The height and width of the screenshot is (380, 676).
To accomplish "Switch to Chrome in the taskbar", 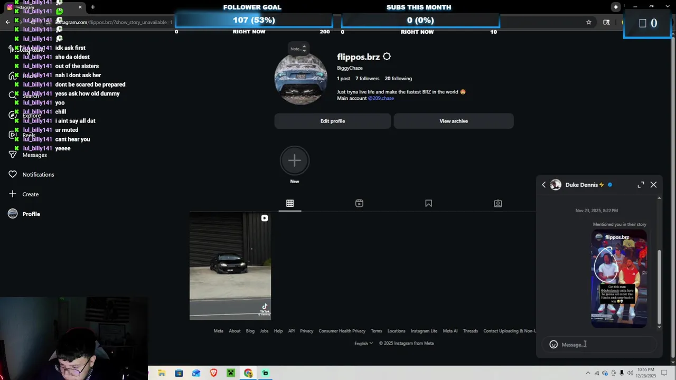I will pos(248,373).
